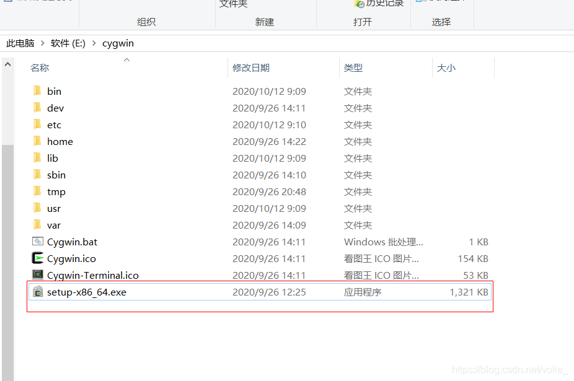Image resolution: width=574 pixels, height=381 pixels.
Task: Select the Cygwin-Terminal.ico file name
Action: (93, 275)
